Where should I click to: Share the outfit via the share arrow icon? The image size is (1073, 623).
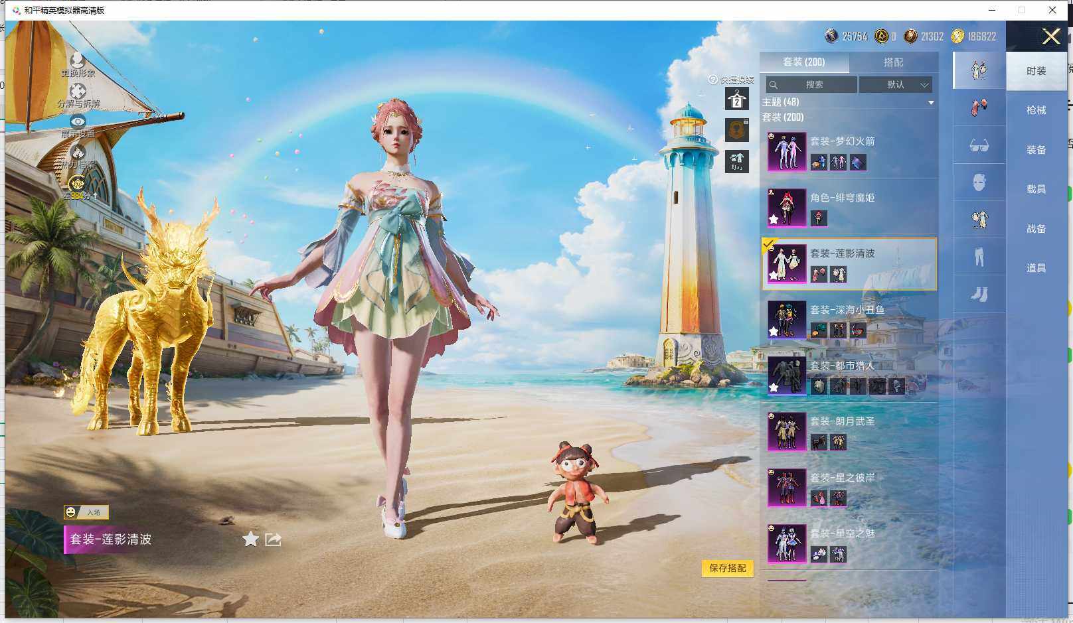(x=273, y=539)
